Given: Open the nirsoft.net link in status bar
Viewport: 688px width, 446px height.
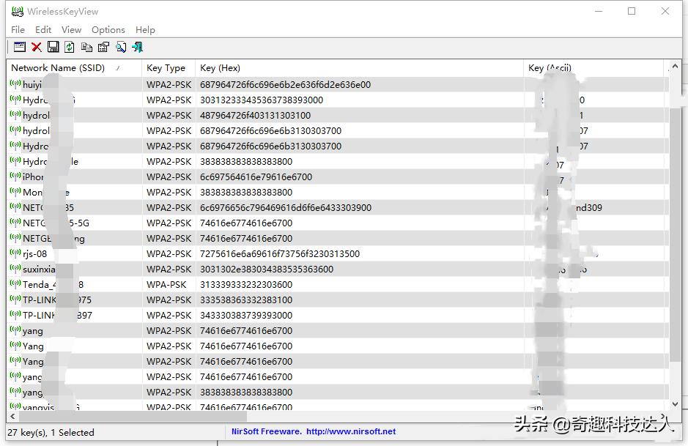Looking at the screenshot, I should [351, 431].
